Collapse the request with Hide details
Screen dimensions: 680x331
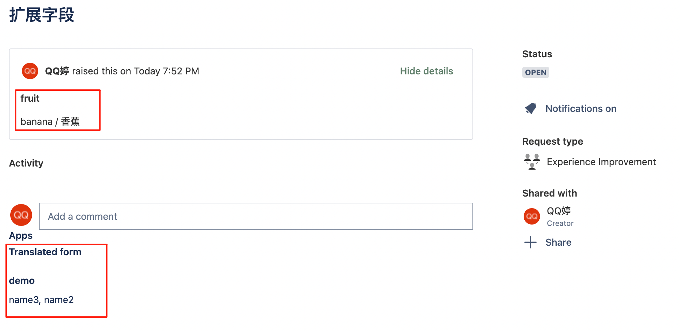point(426,71)
